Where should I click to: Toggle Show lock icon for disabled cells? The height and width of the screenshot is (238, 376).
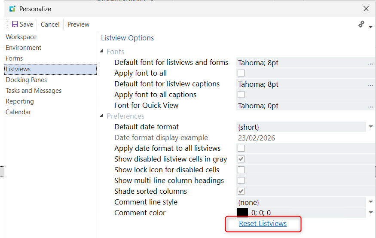point(241,170)
